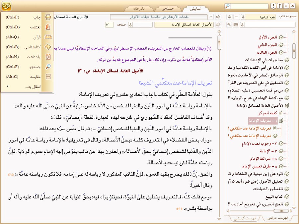
Task: Open tree item الأصول العامة لمسائل الإمامة
Action: pyautogui.click(x=260, y=105)
